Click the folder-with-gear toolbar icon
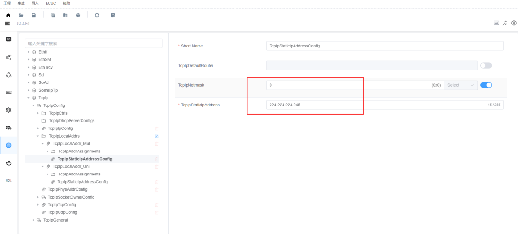The height and width of the screenshot is (234, 518). coord(65,15)
